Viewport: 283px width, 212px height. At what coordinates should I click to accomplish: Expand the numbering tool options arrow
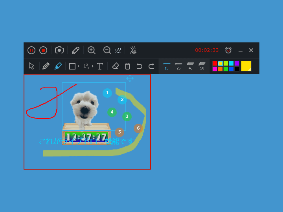93,66
